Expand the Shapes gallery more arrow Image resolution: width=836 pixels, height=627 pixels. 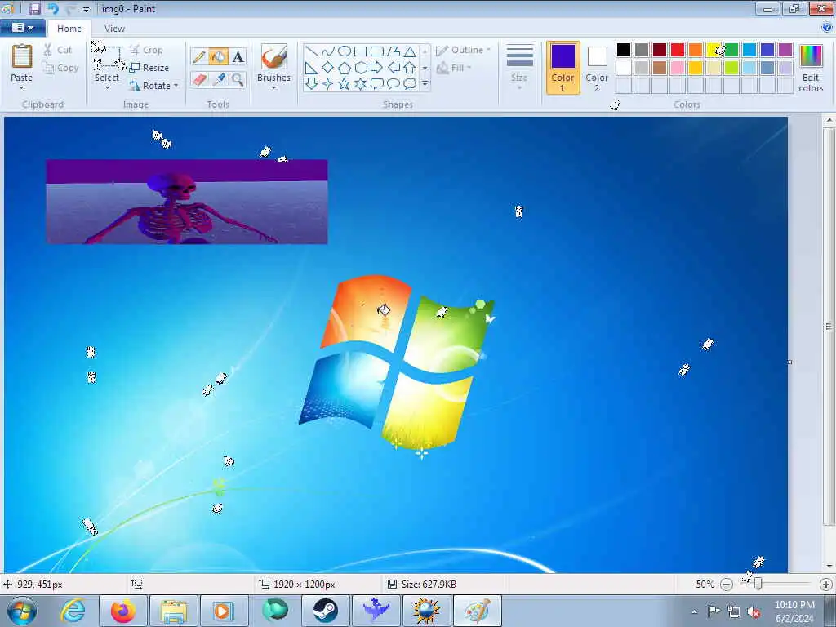click(x=425, y=84)
